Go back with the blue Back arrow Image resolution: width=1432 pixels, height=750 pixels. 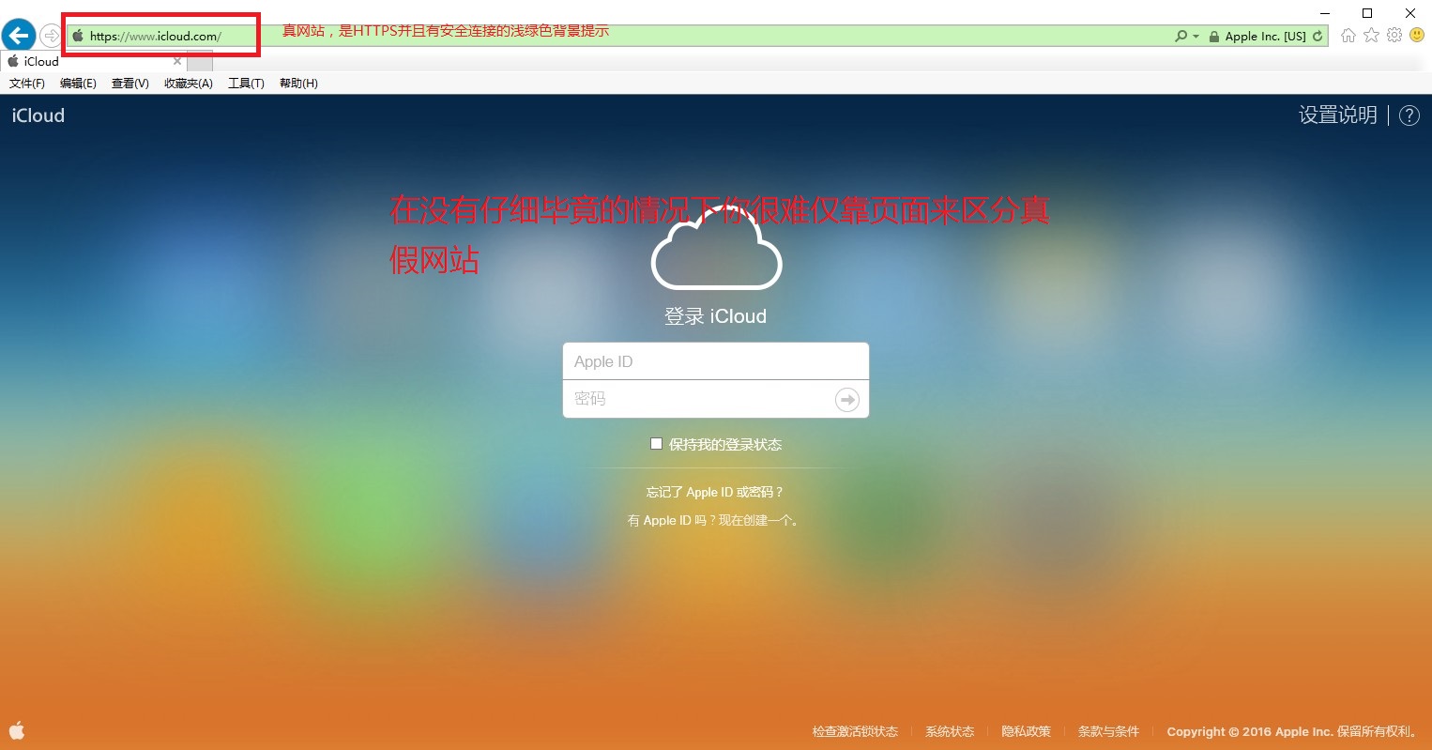[x=19, y=36]
